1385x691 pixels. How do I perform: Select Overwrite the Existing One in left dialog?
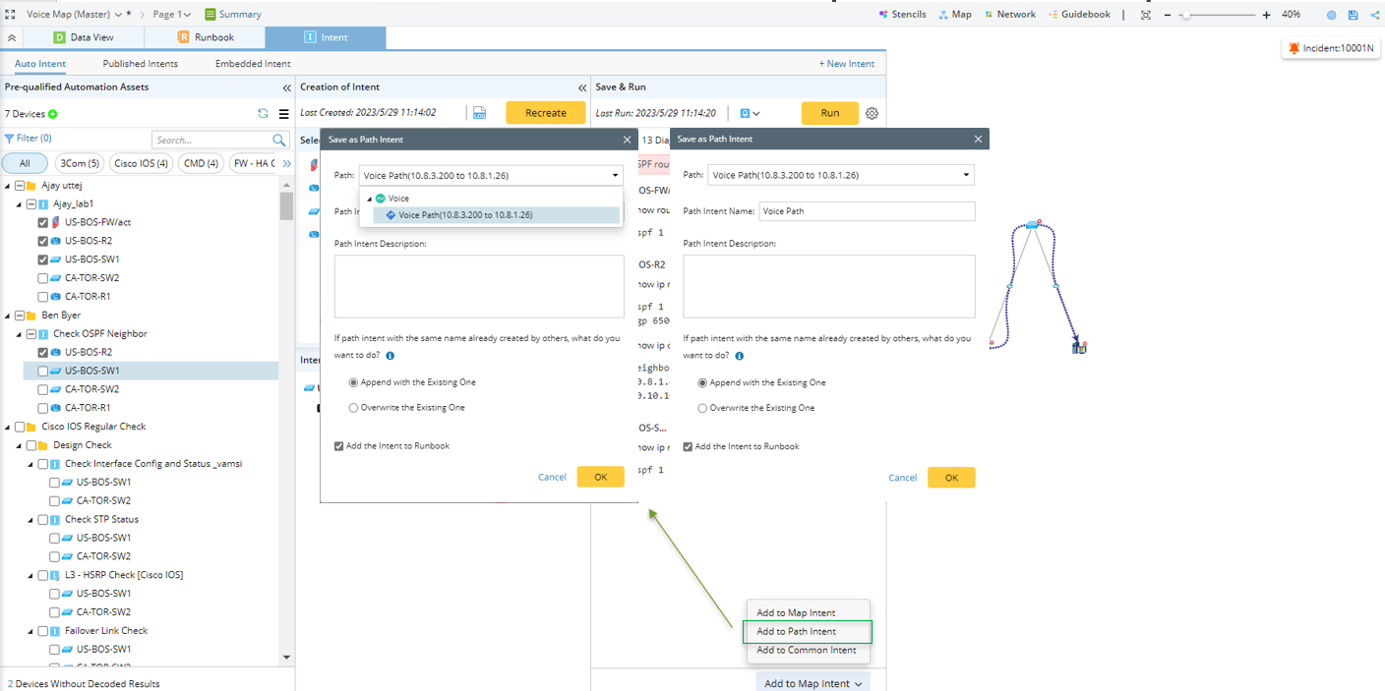(x=354, y=408)
